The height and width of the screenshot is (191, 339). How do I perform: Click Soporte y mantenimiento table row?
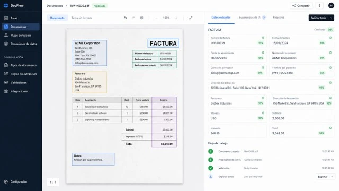(124, 120)
